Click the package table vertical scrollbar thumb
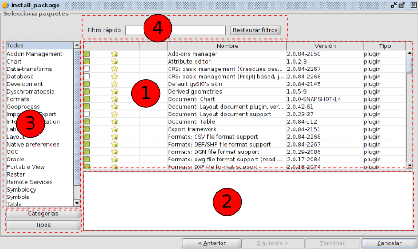Image resolution: width=418 pixels, height=249 pixels. coord(410,65)
